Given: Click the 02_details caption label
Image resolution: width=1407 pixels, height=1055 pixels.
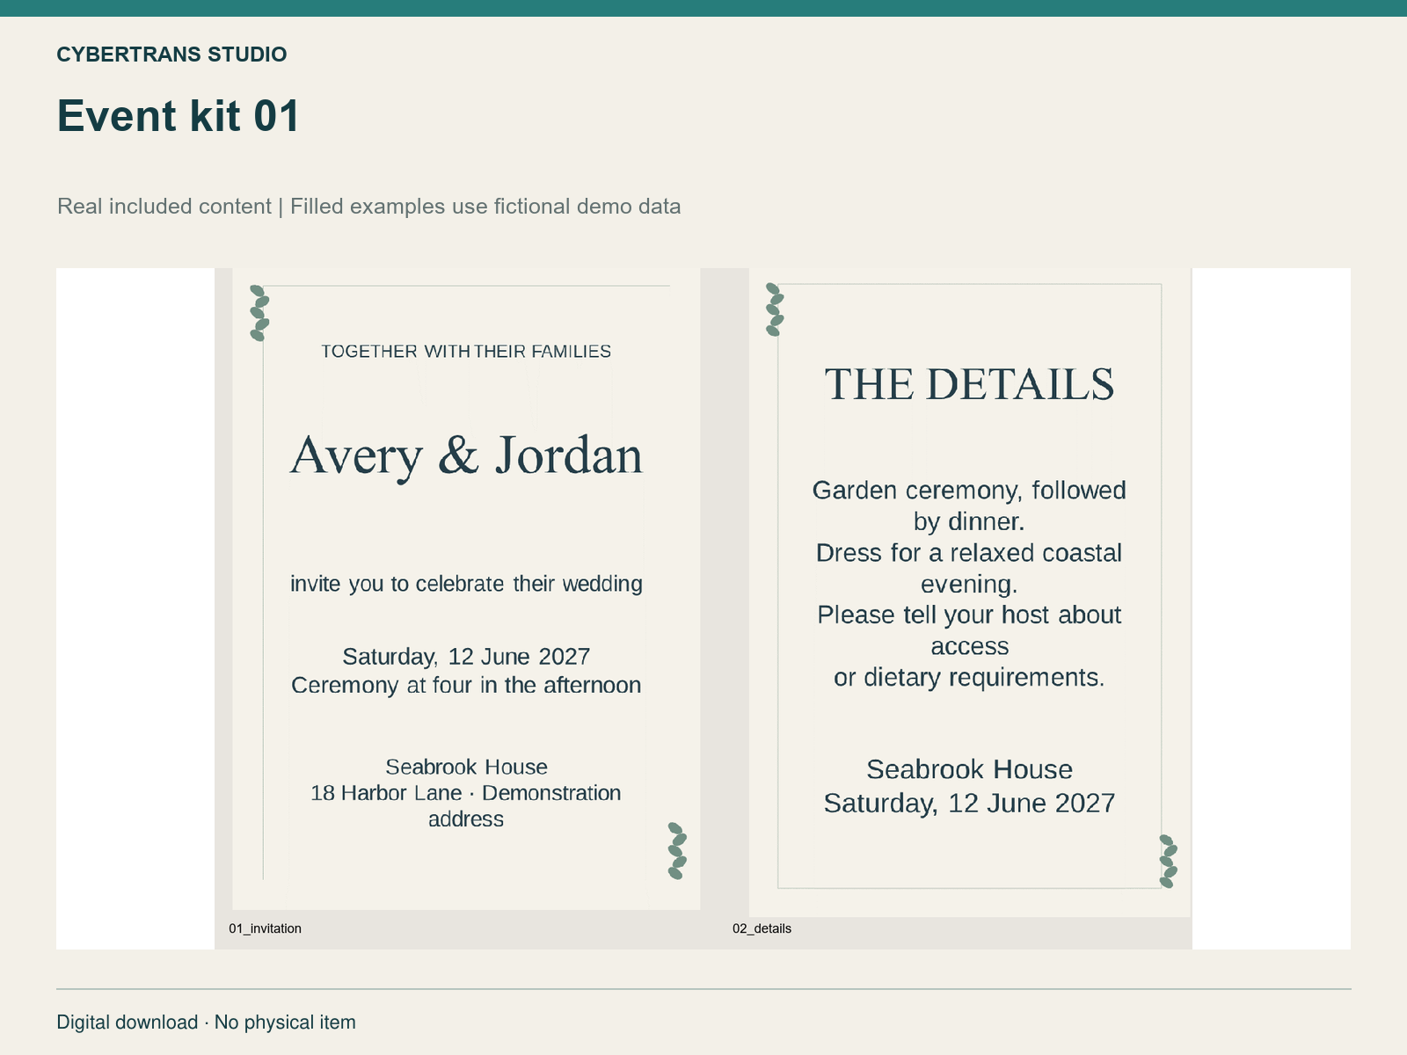Looking at the screenshot, I should (762, 928).
